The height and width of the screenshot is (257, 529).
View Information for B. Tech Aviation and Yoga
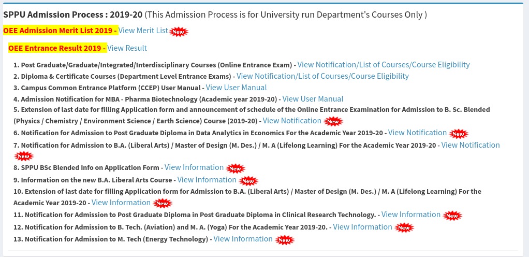(x=362, y=226)
